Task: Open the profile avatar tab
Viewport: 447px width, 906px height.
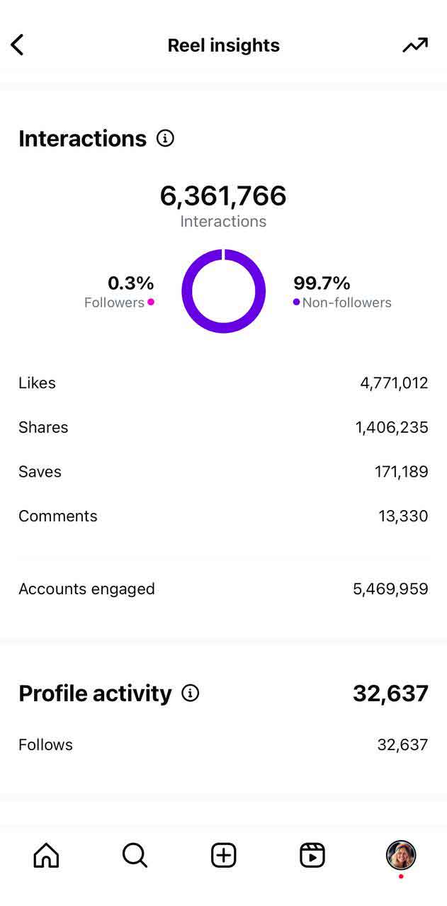Action: 401,855
